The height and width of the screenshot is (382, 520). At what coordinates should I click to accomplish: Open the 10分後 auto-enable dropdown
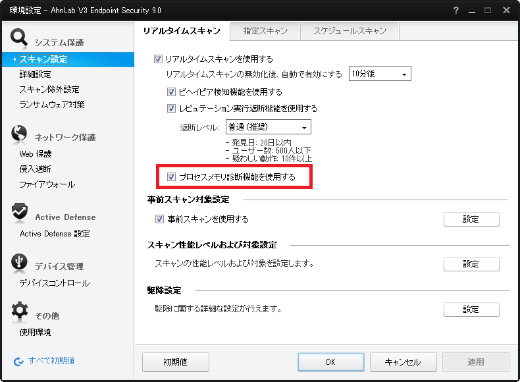tap(380, 74)
